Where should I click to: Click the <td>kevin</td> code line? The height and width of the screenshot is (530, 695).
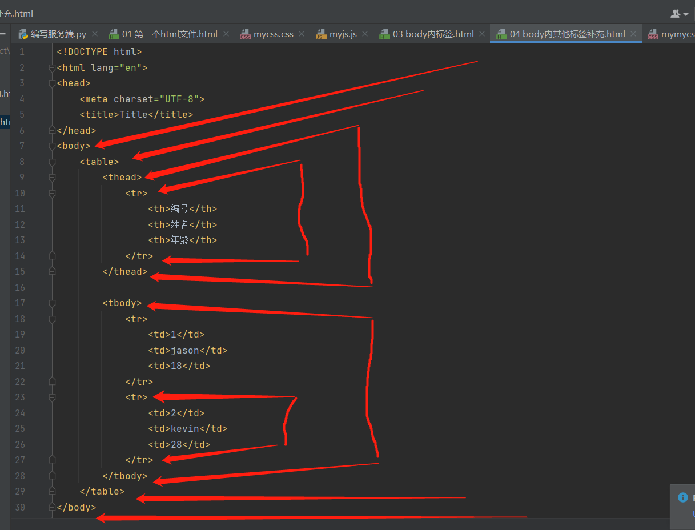click(x=188, y=429)
